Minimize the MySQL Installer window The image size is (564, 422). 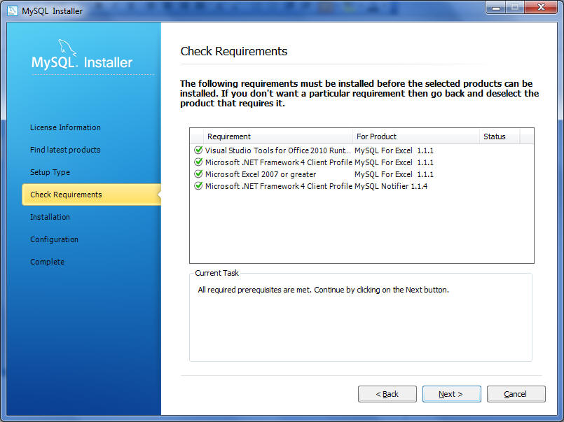[x=496, y=7]
